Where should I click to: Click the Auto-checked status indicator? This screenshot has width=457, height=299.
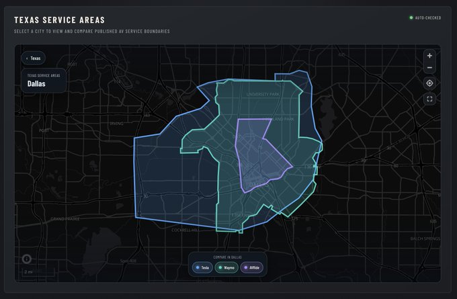pos(425,17)
